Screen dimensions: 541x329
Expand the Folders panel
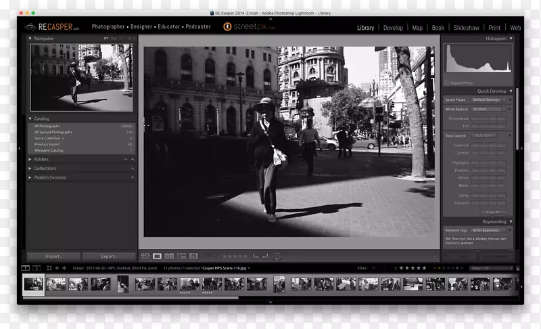point(30,159)
